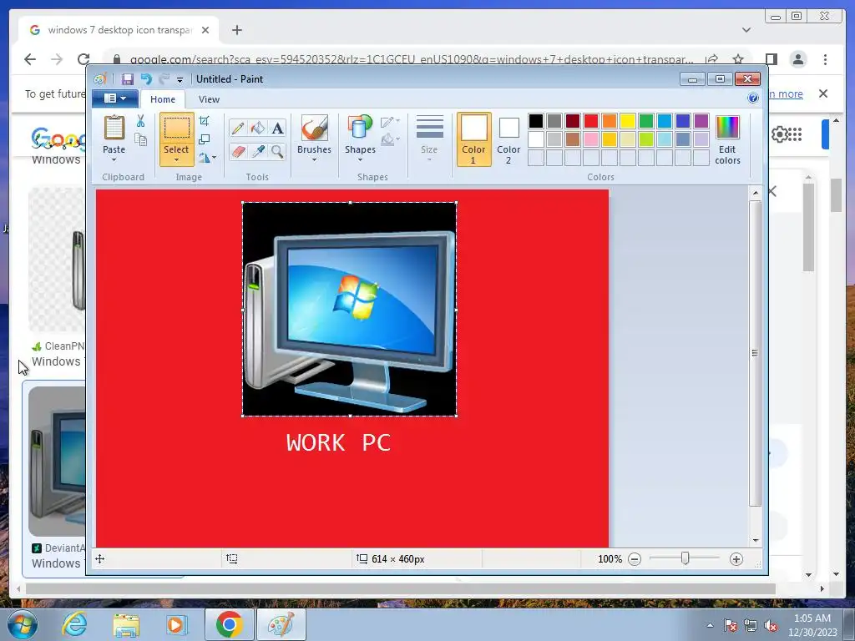Expand the Shapes gallery dropdown

pos(360,159)
